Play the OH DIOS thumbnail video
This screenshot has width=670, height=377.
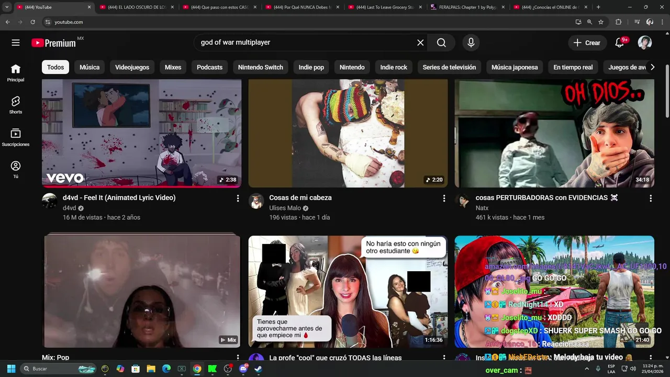click(x=554, y=134)
